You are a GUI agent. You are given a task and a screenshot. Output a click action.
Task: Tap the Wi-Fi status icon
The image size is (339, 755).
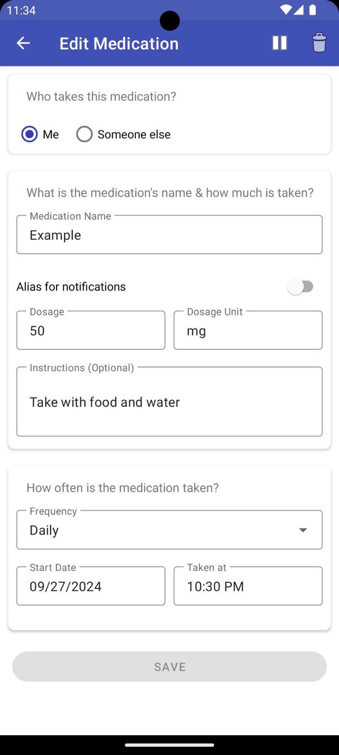pyautogui.click(x=286, y=10)
